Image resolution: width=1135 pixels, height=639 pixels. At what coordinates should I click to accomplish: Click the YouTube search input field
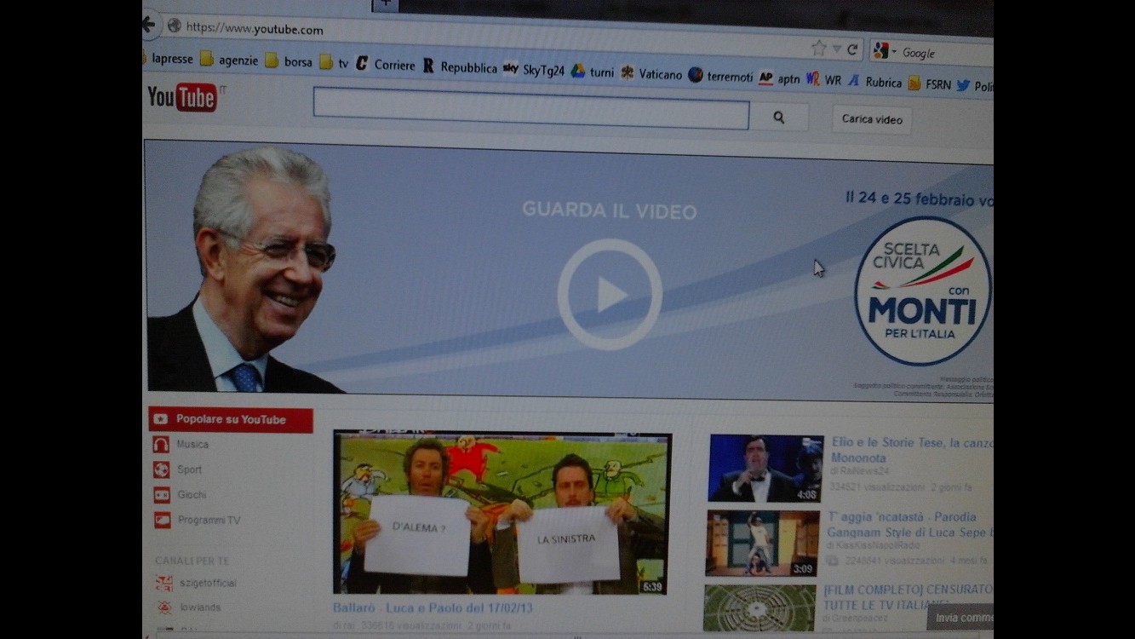[531, 108]
